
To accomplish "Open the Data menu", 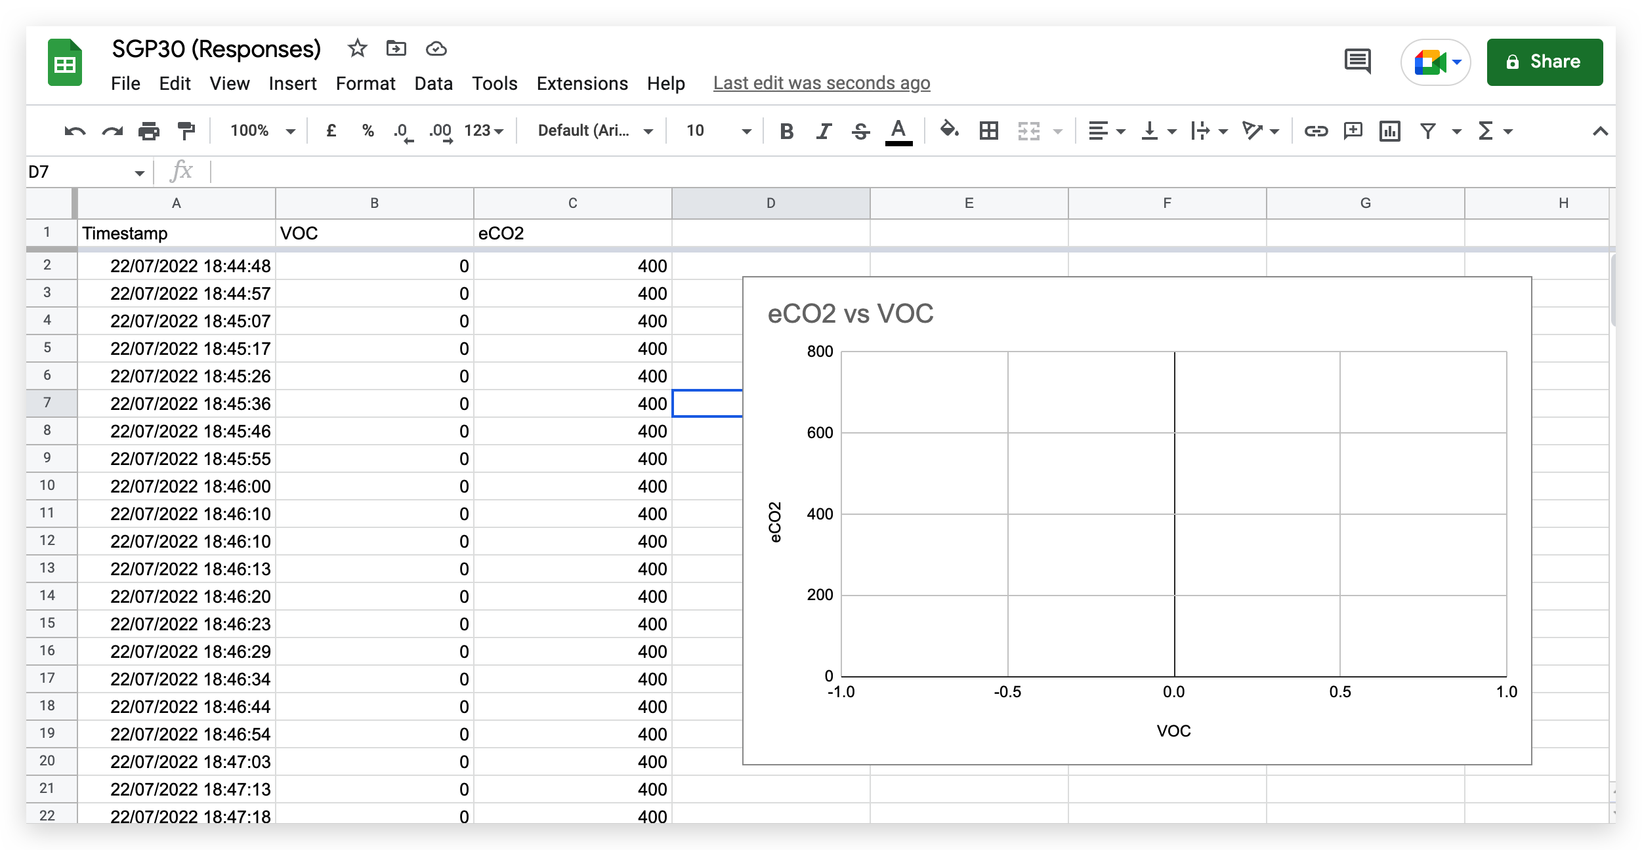I will (x=433, y=83).
